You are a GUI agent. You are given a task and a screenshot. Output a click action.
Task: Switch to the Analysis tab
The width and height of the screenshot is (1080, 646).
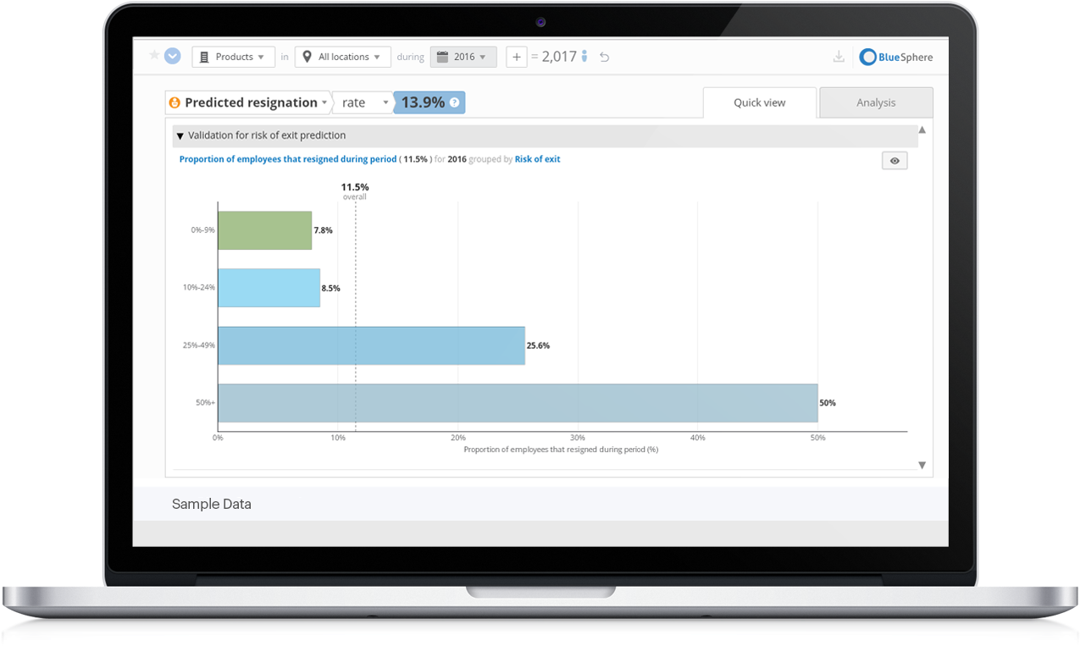[876, 102]
